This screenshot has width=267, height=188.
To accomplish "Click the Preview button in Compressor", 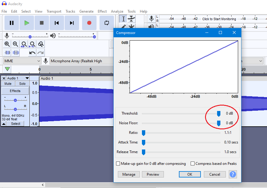I will click(153, 174).
